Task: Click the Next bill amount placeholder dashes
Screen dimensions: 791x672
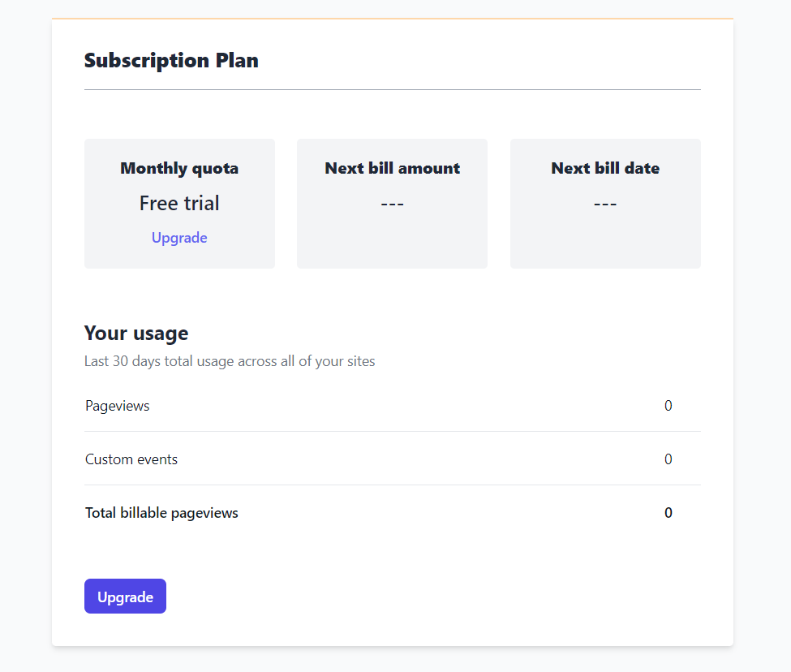Action: click(392, 204)
